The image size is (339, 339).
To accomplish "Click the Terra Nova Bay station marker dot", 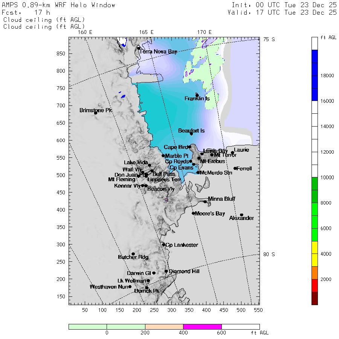I will click(x=139, y=48).
